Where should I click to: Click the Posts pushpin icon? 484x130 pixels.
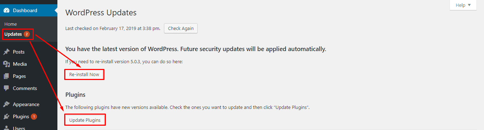(6, 52)
